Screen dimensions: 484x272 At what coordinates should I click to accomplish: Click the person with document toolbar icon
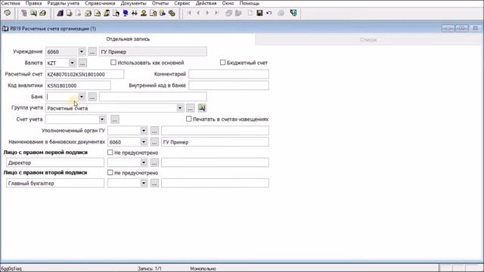(x=107, y=13)
